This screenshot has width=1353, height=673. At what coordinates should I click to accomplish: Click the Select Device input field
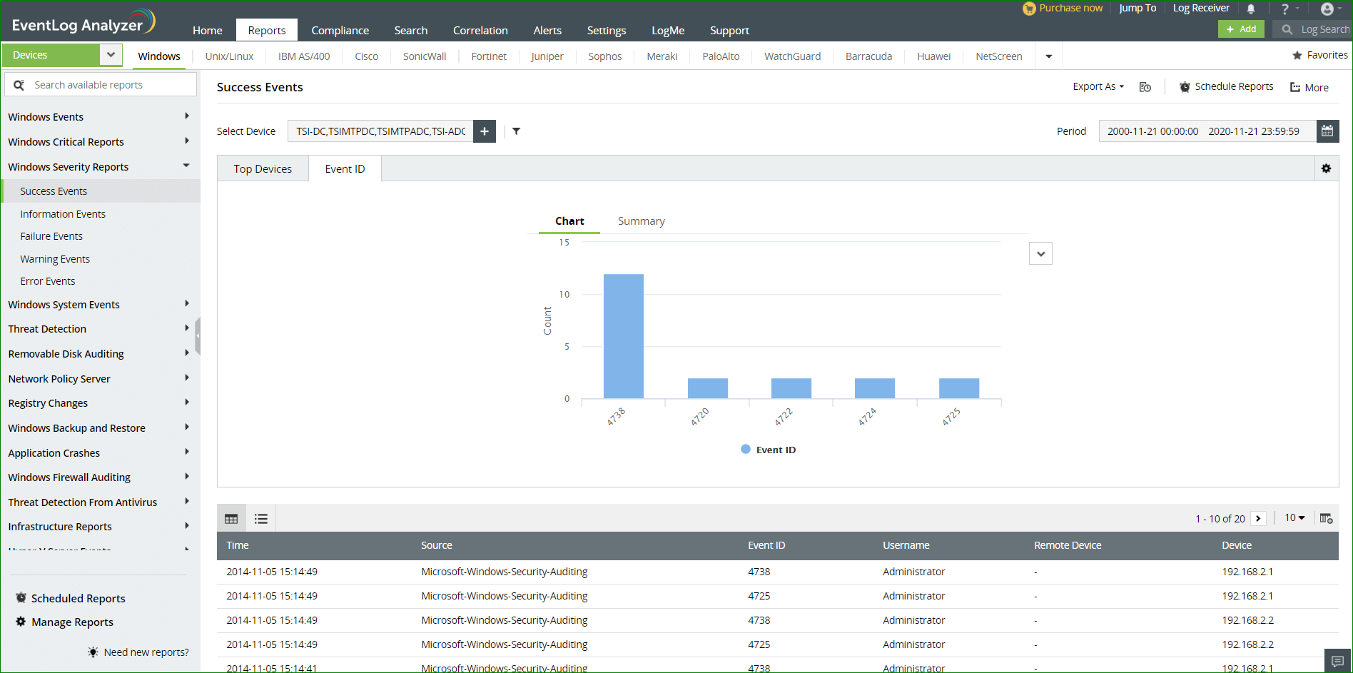coord(380,131)
